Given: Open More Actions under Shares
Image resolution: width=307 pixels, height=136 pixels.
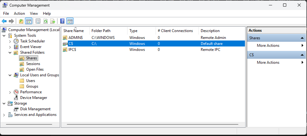Looking at the screenshot, I should pos(268,46).
